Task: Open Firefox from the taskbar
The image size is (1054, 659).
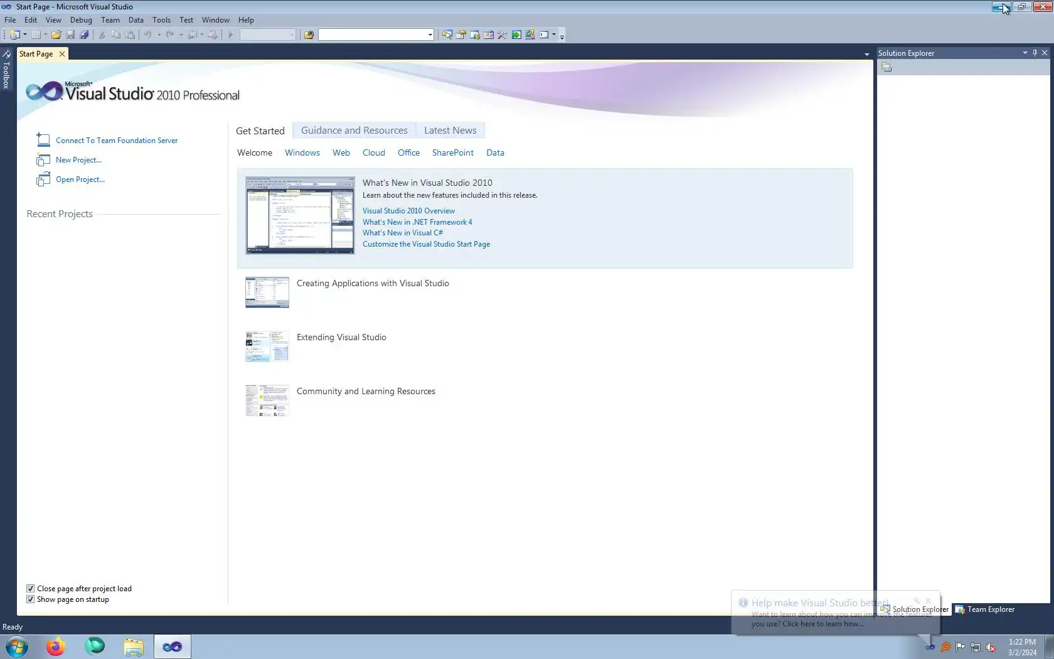Action: point(55,646)
